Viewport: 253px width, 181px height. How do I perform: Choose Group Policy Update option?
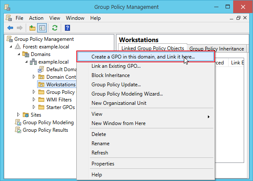click(x=146, y=85)
